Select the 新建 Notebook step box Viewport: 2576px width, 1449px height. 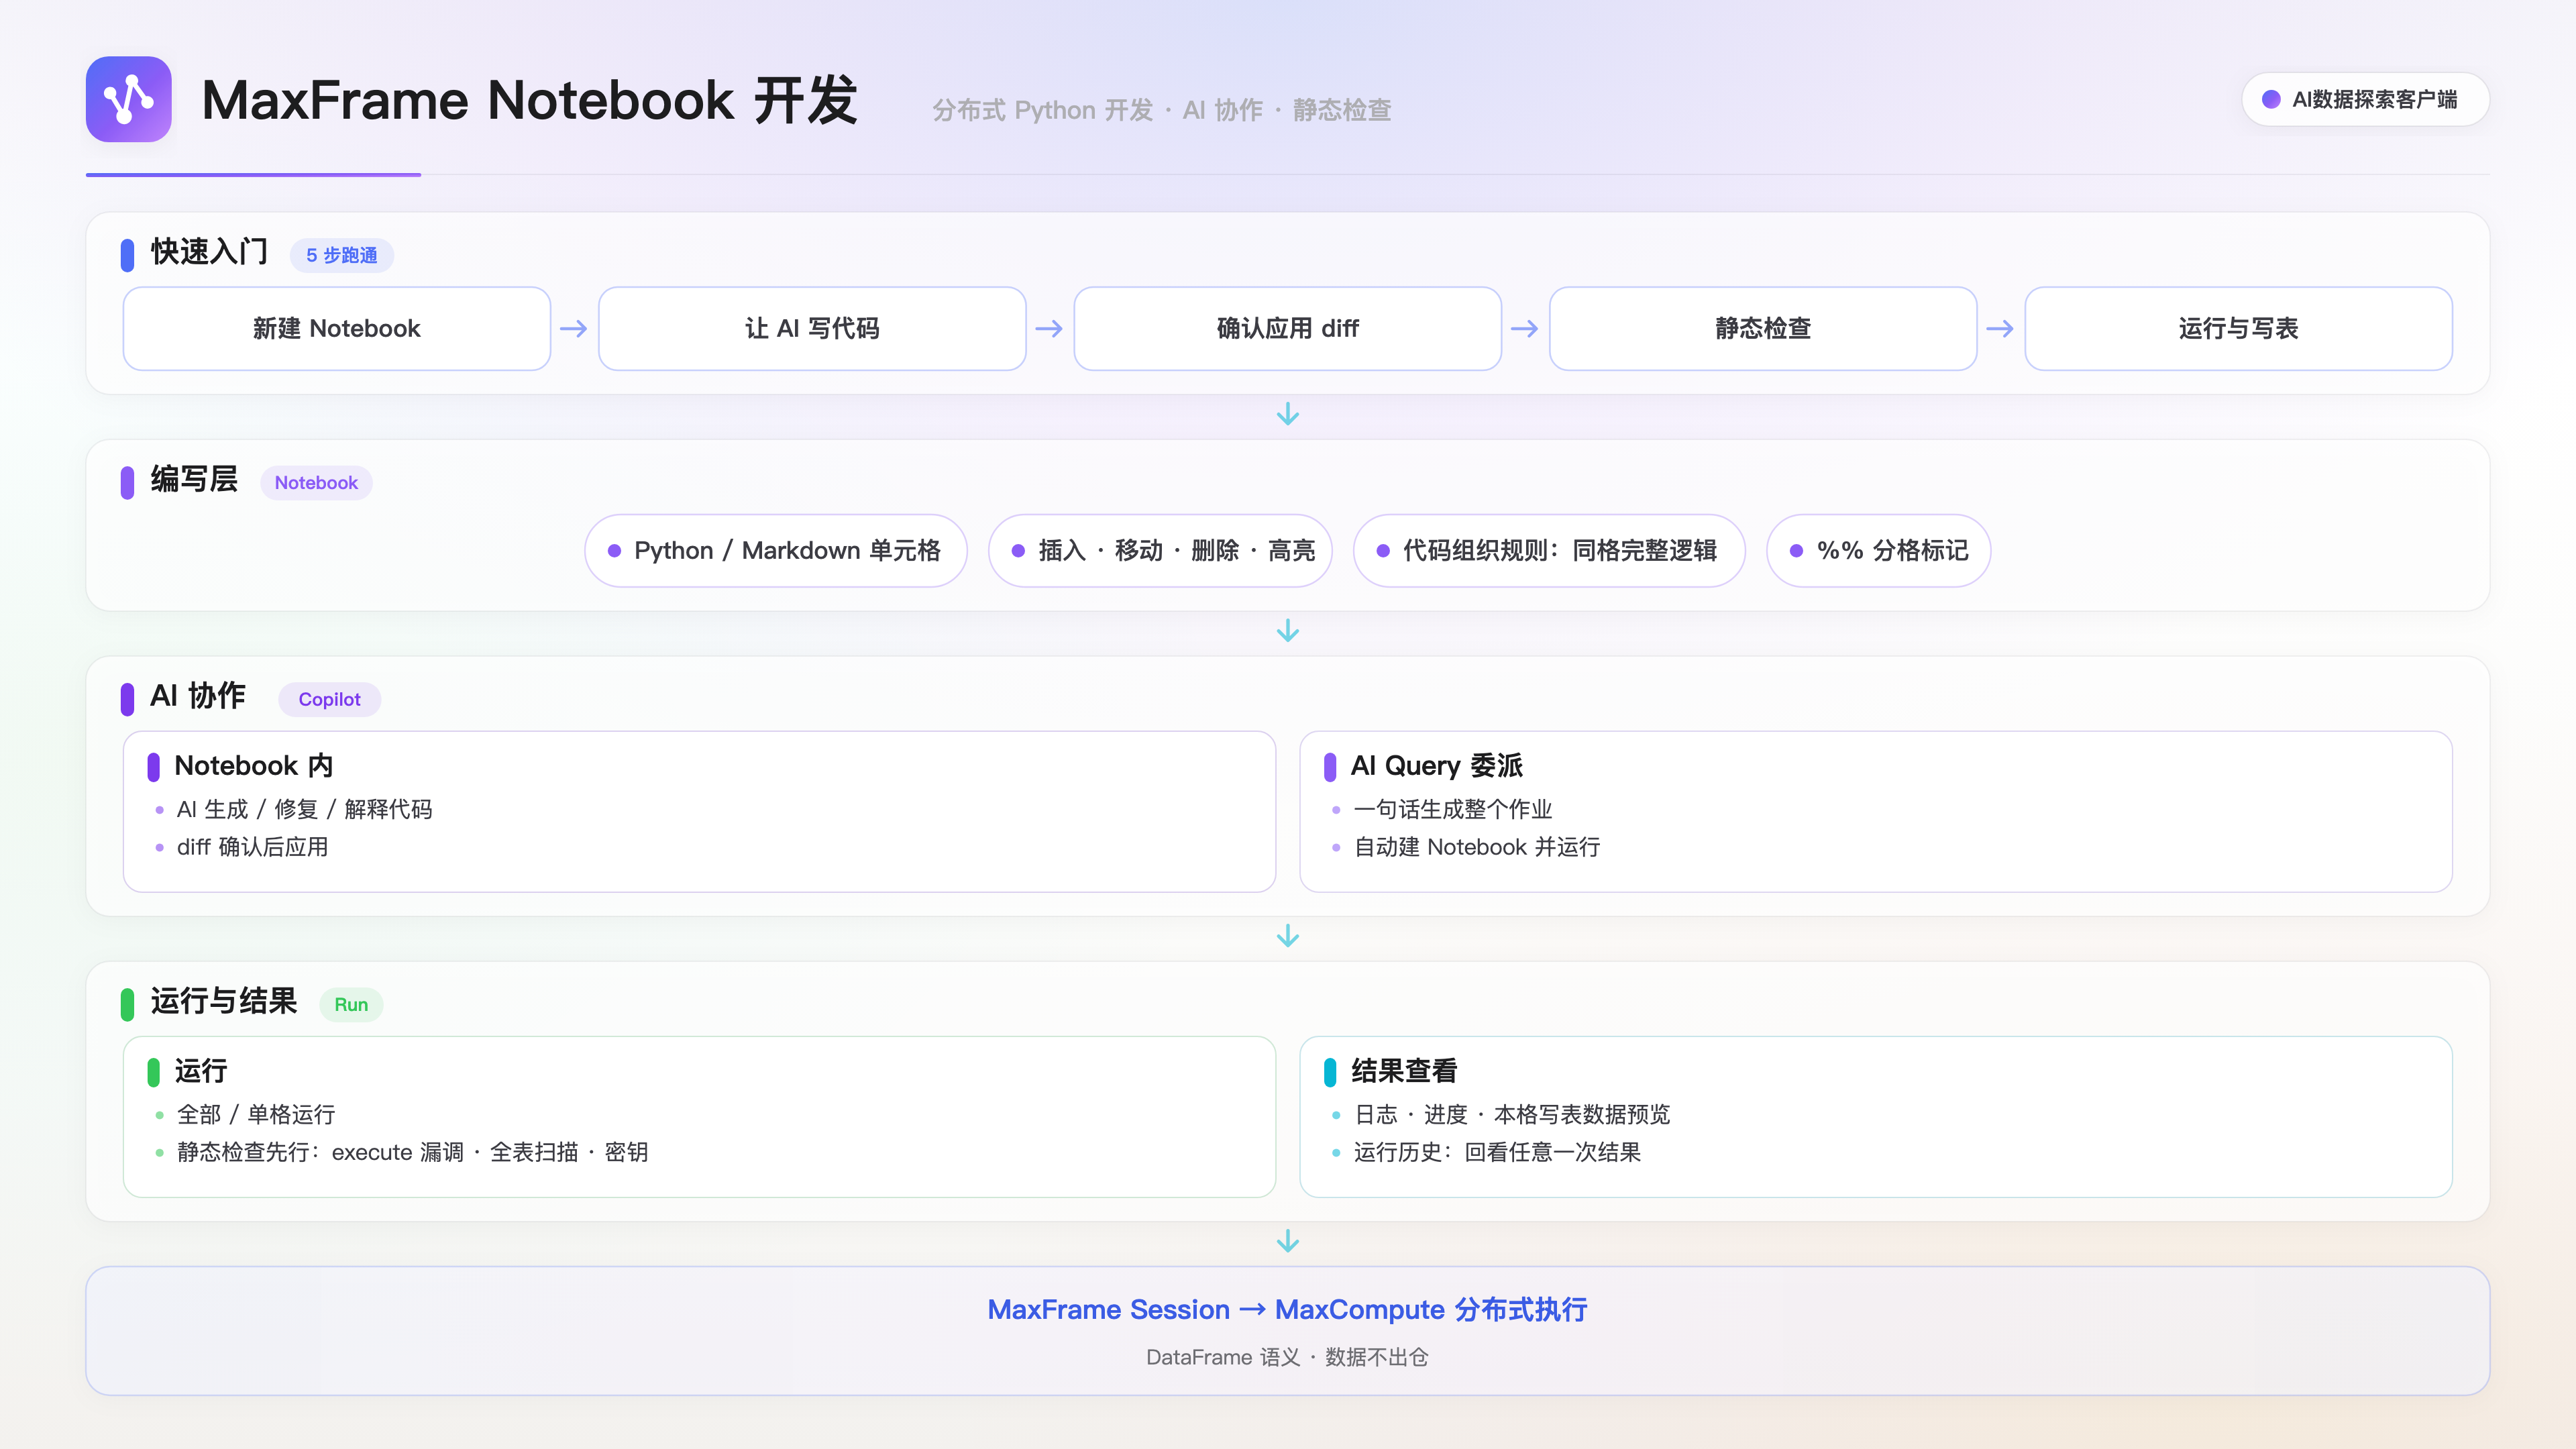tap(337, 329)
